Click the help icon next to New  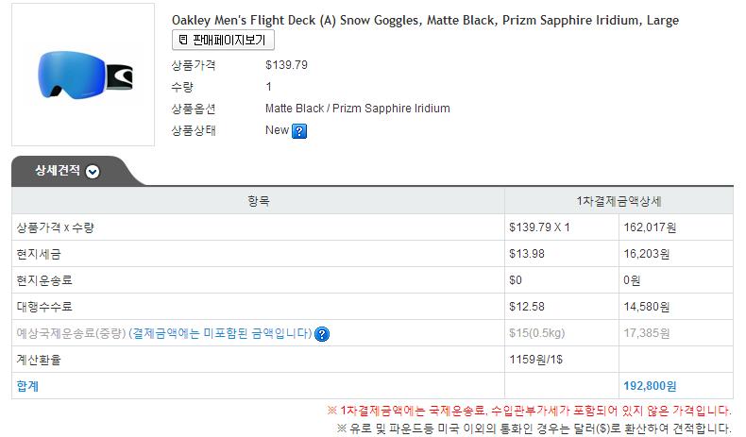(x=299, y=131)
